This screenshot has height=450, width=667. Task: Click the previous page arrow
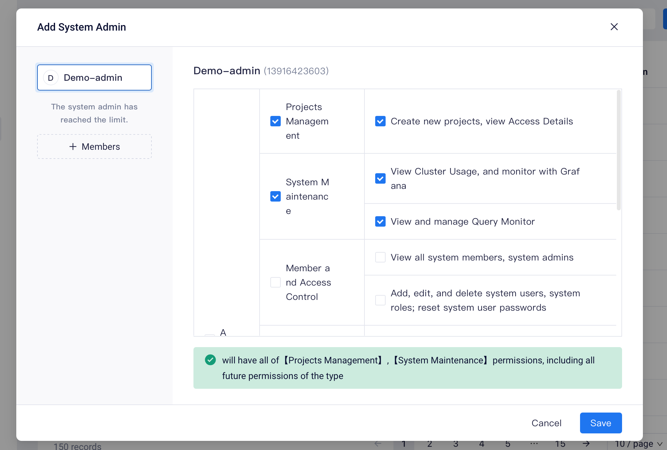(x=377, y=443)
